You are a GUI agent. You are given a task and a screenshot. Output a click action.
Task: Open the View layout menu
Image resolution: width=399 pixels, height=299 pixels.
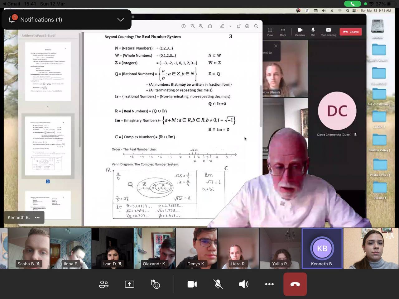[270, 32]
